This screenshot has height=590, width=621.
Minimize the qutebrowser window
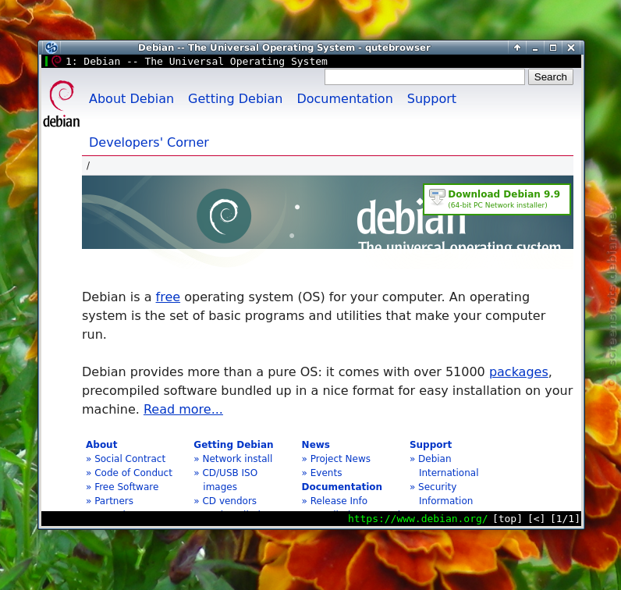tap(535, 48)
